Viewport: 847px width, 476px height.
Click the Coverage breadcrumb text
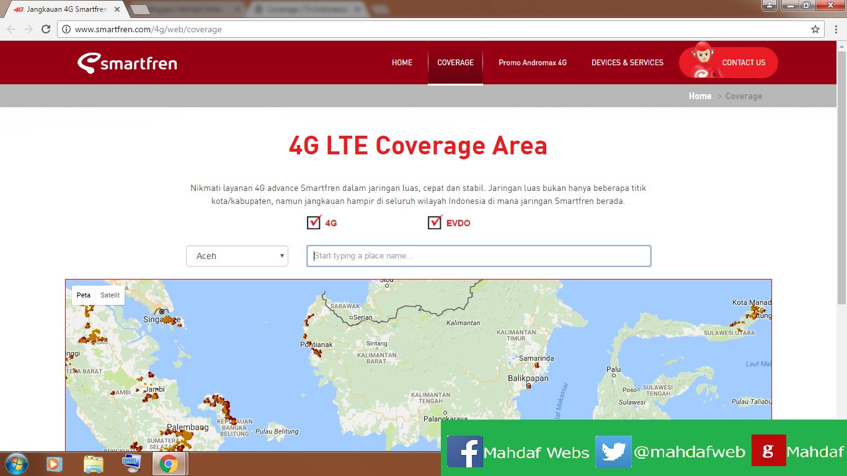743,96
